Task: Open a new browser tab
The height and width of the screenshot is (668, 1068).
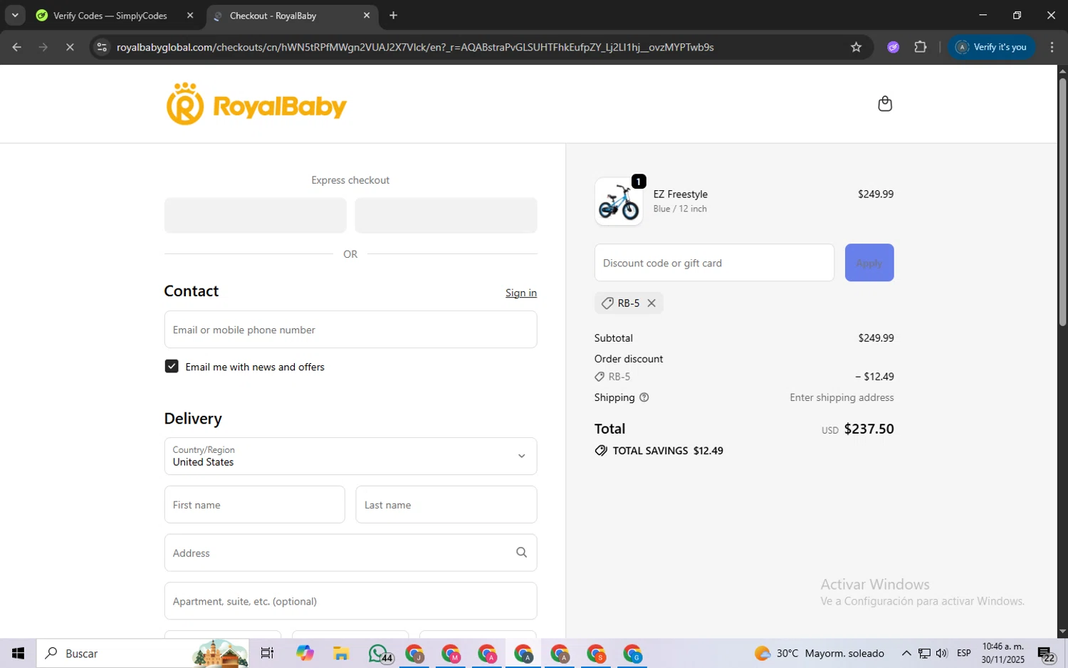Action: tap(393, 15)
